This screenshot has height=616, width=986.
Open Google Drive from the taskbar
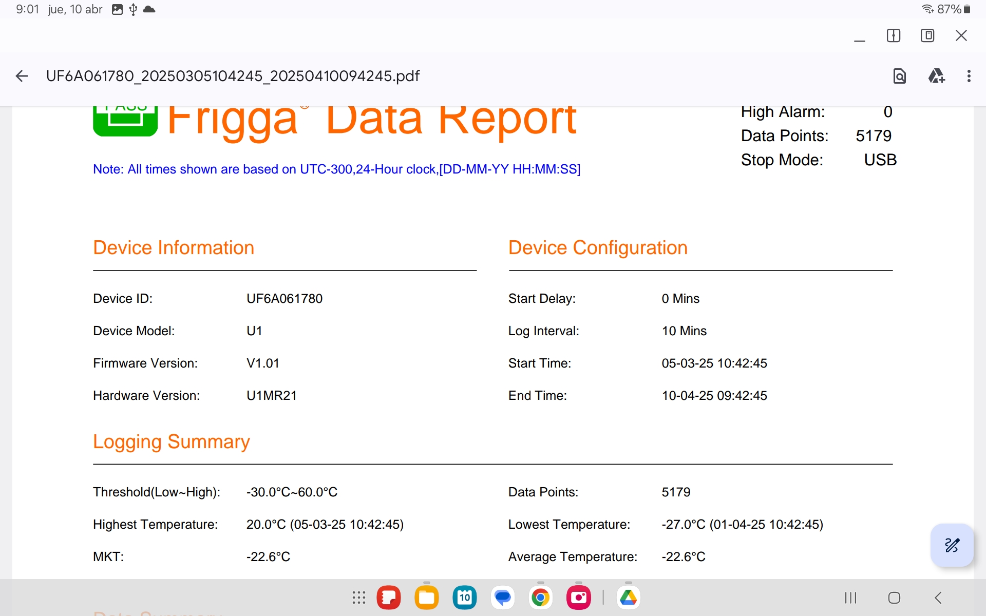[628, 598]
